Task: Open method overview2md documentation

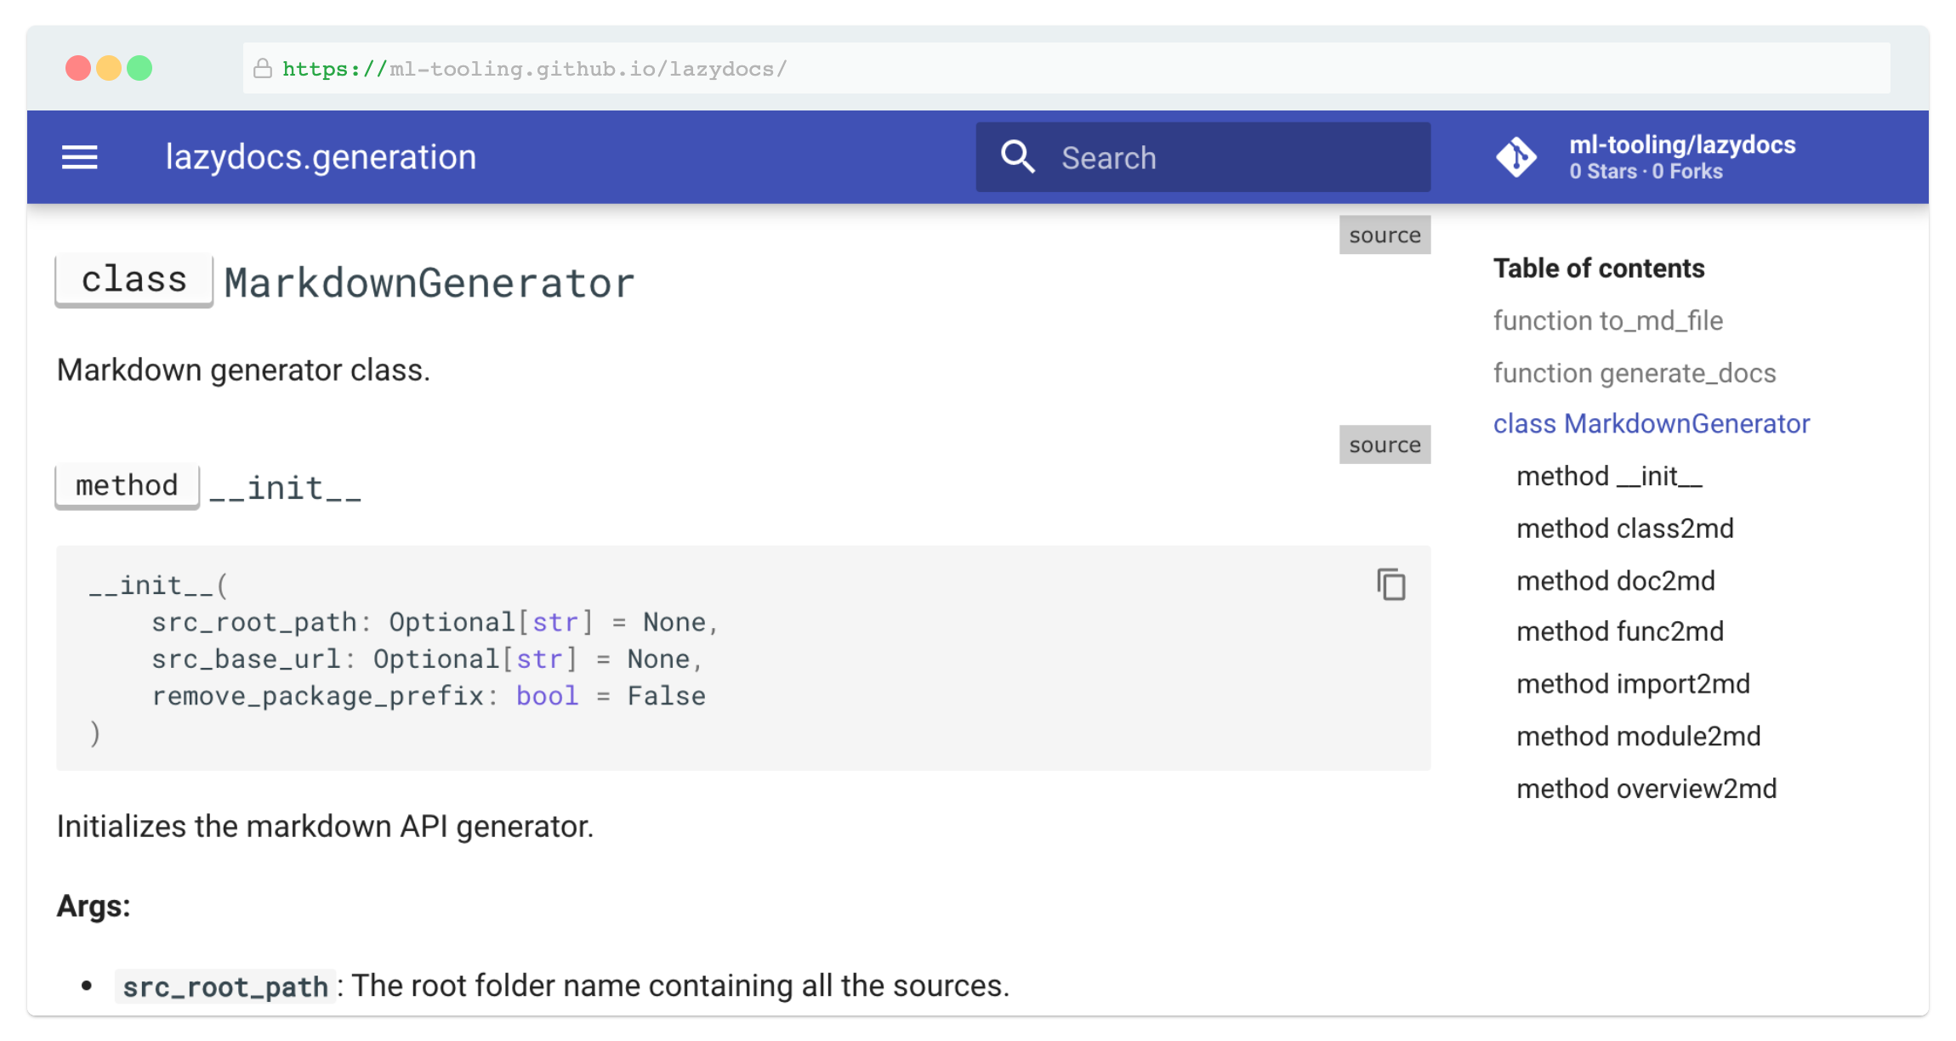Action: (x=1646, y=788)
